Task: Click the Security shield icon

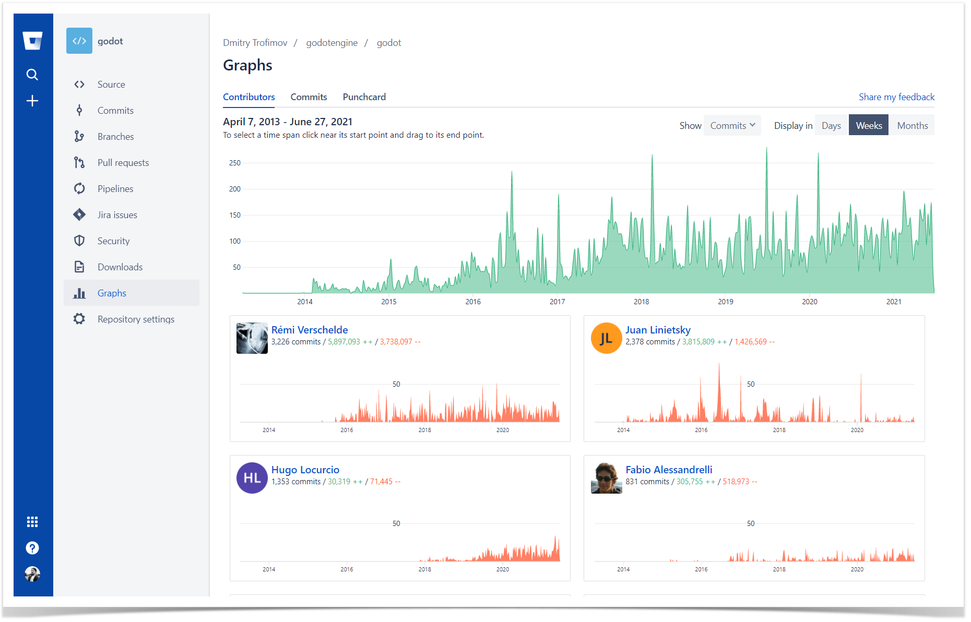Action: 79,241
